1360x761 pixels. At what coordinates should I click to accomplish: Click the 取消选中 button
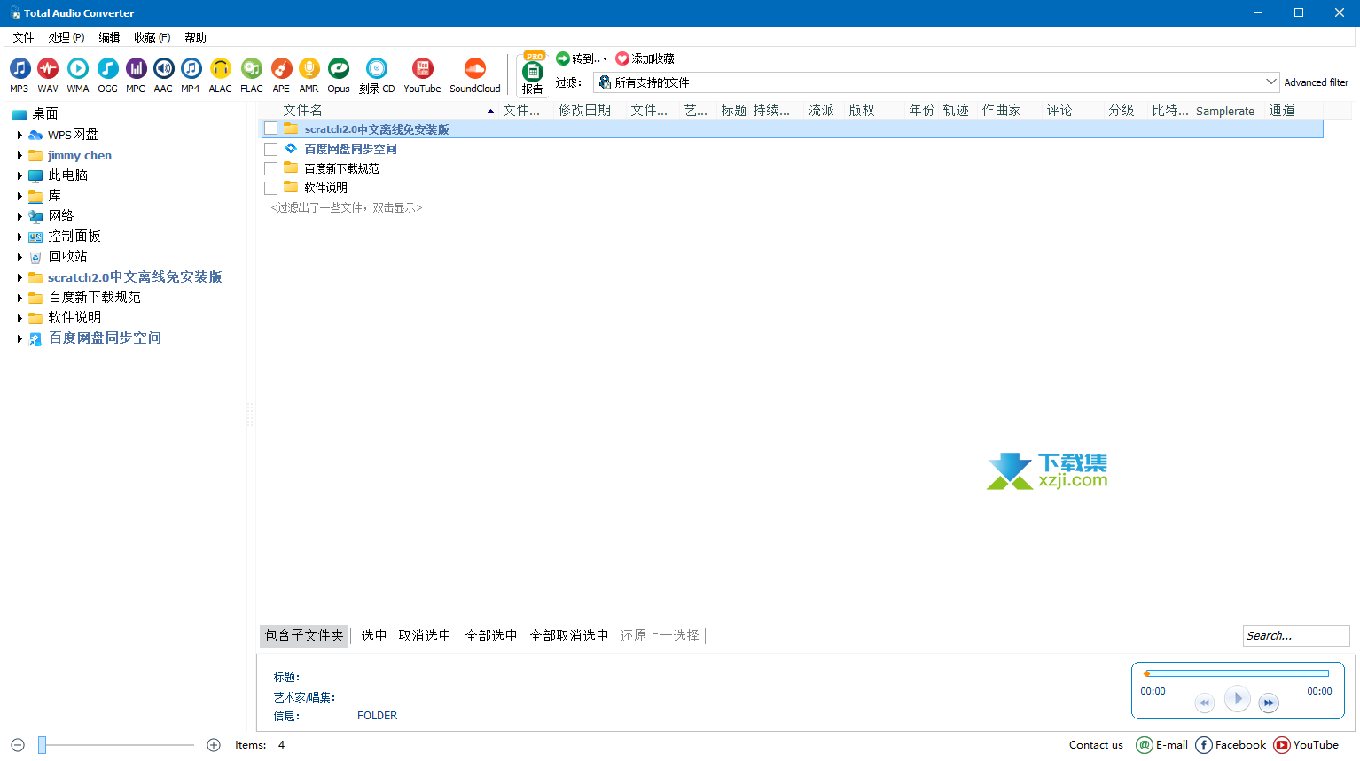tap(425, 635)
